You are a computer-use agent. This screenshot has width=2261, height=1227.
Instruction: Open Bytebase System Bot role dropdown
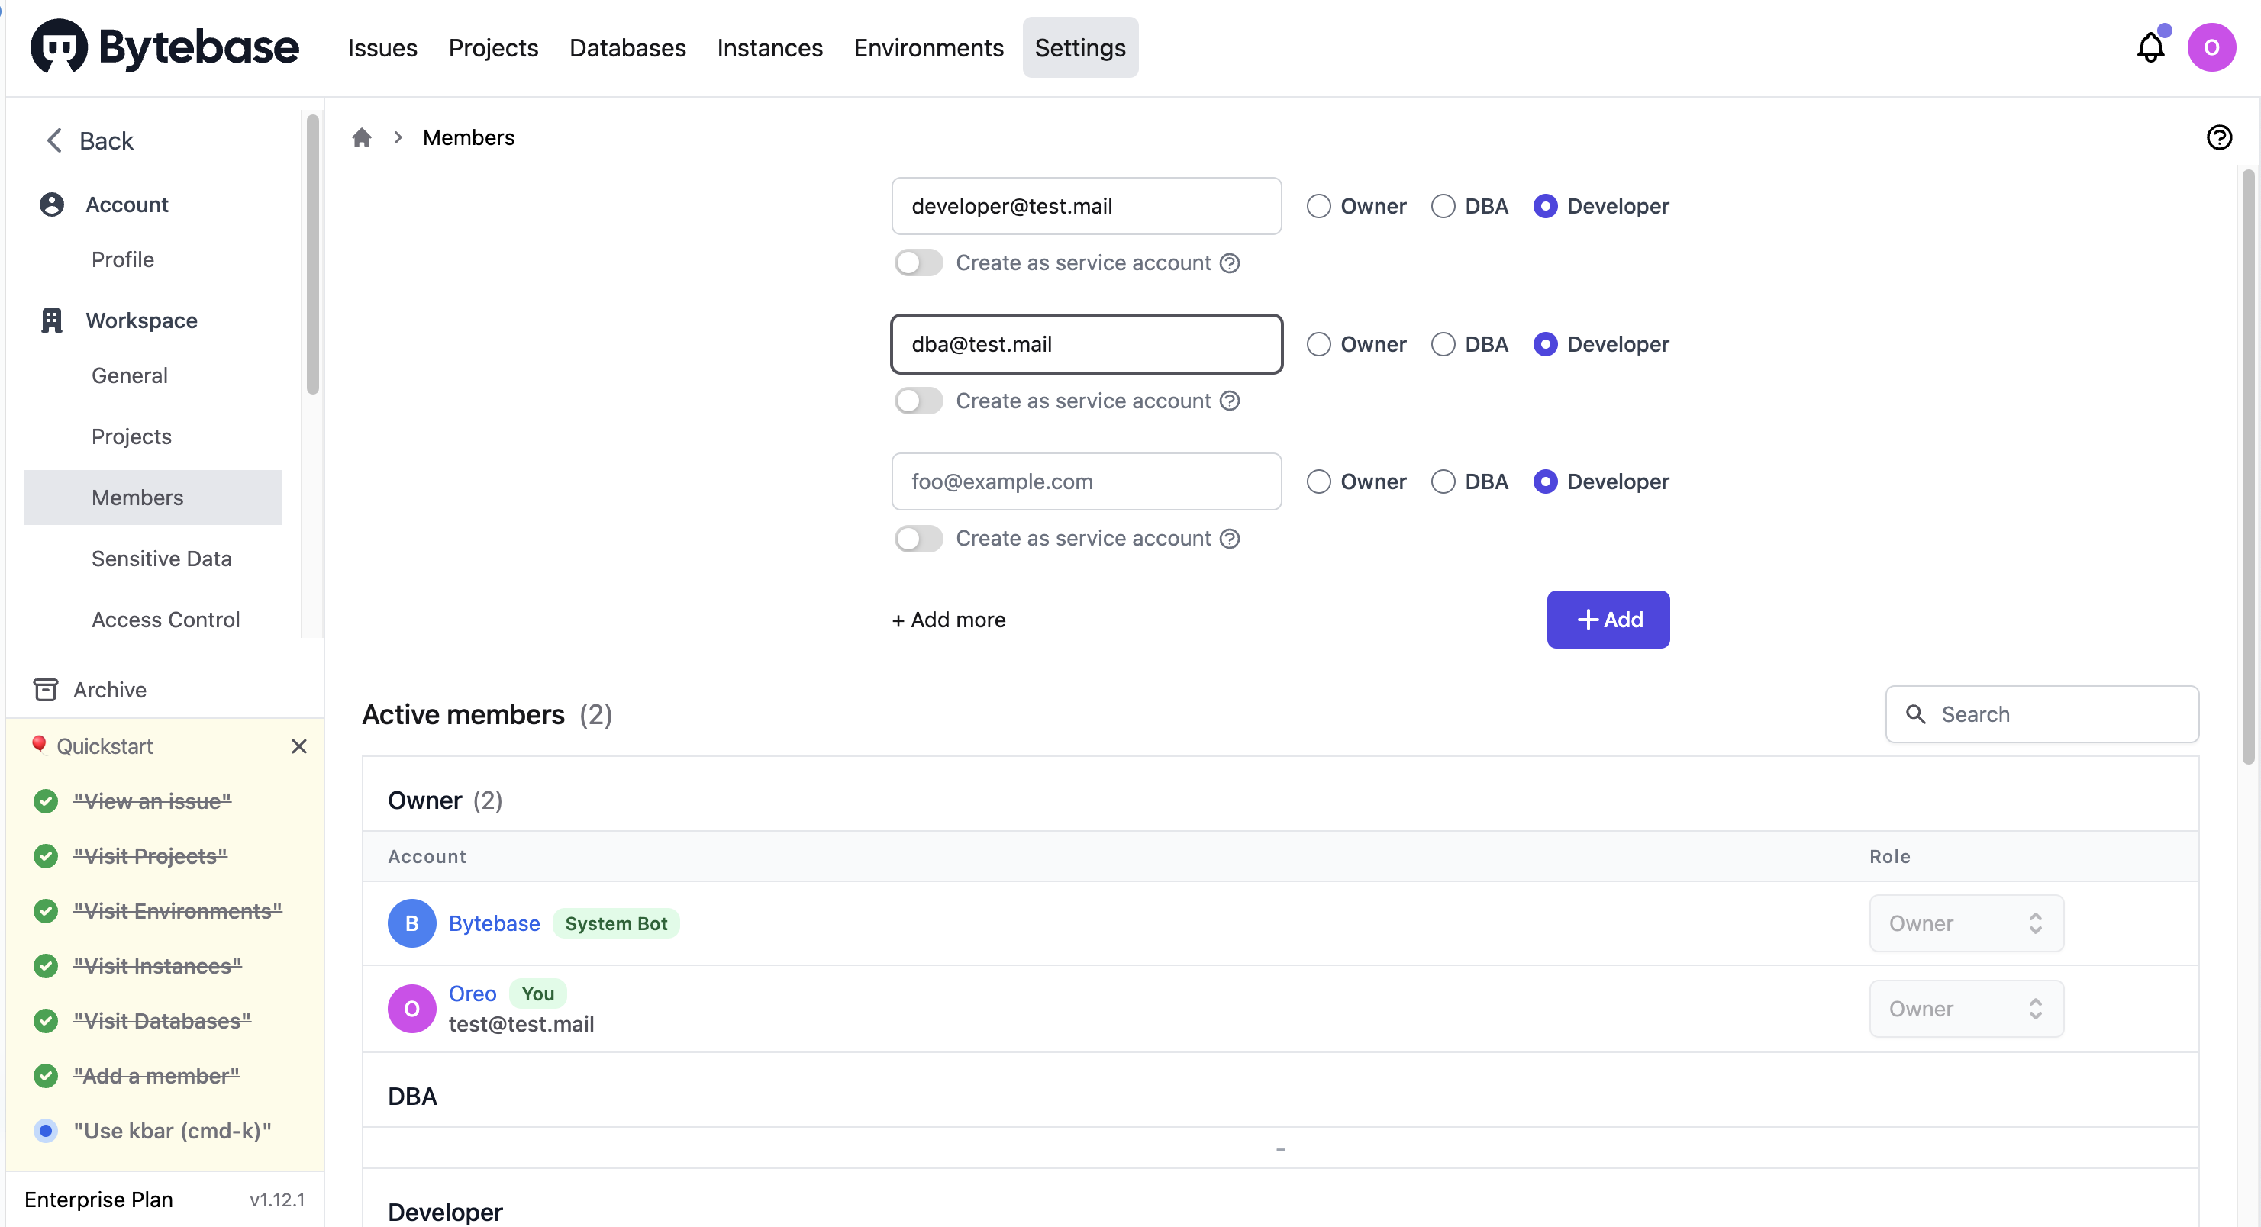[1966, 923]
